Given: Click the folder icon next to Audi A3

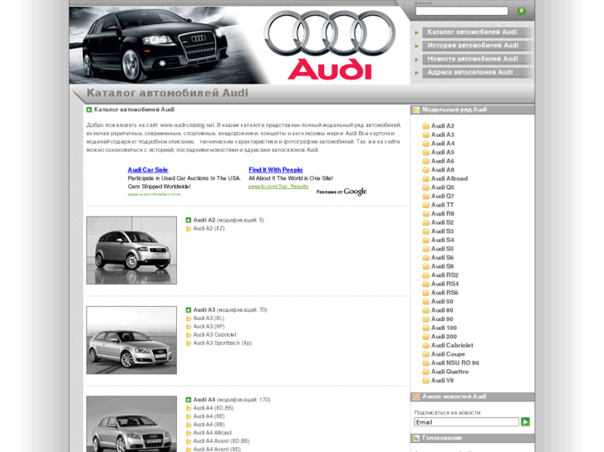Looking at the screenshot, I should pos(425,134).
